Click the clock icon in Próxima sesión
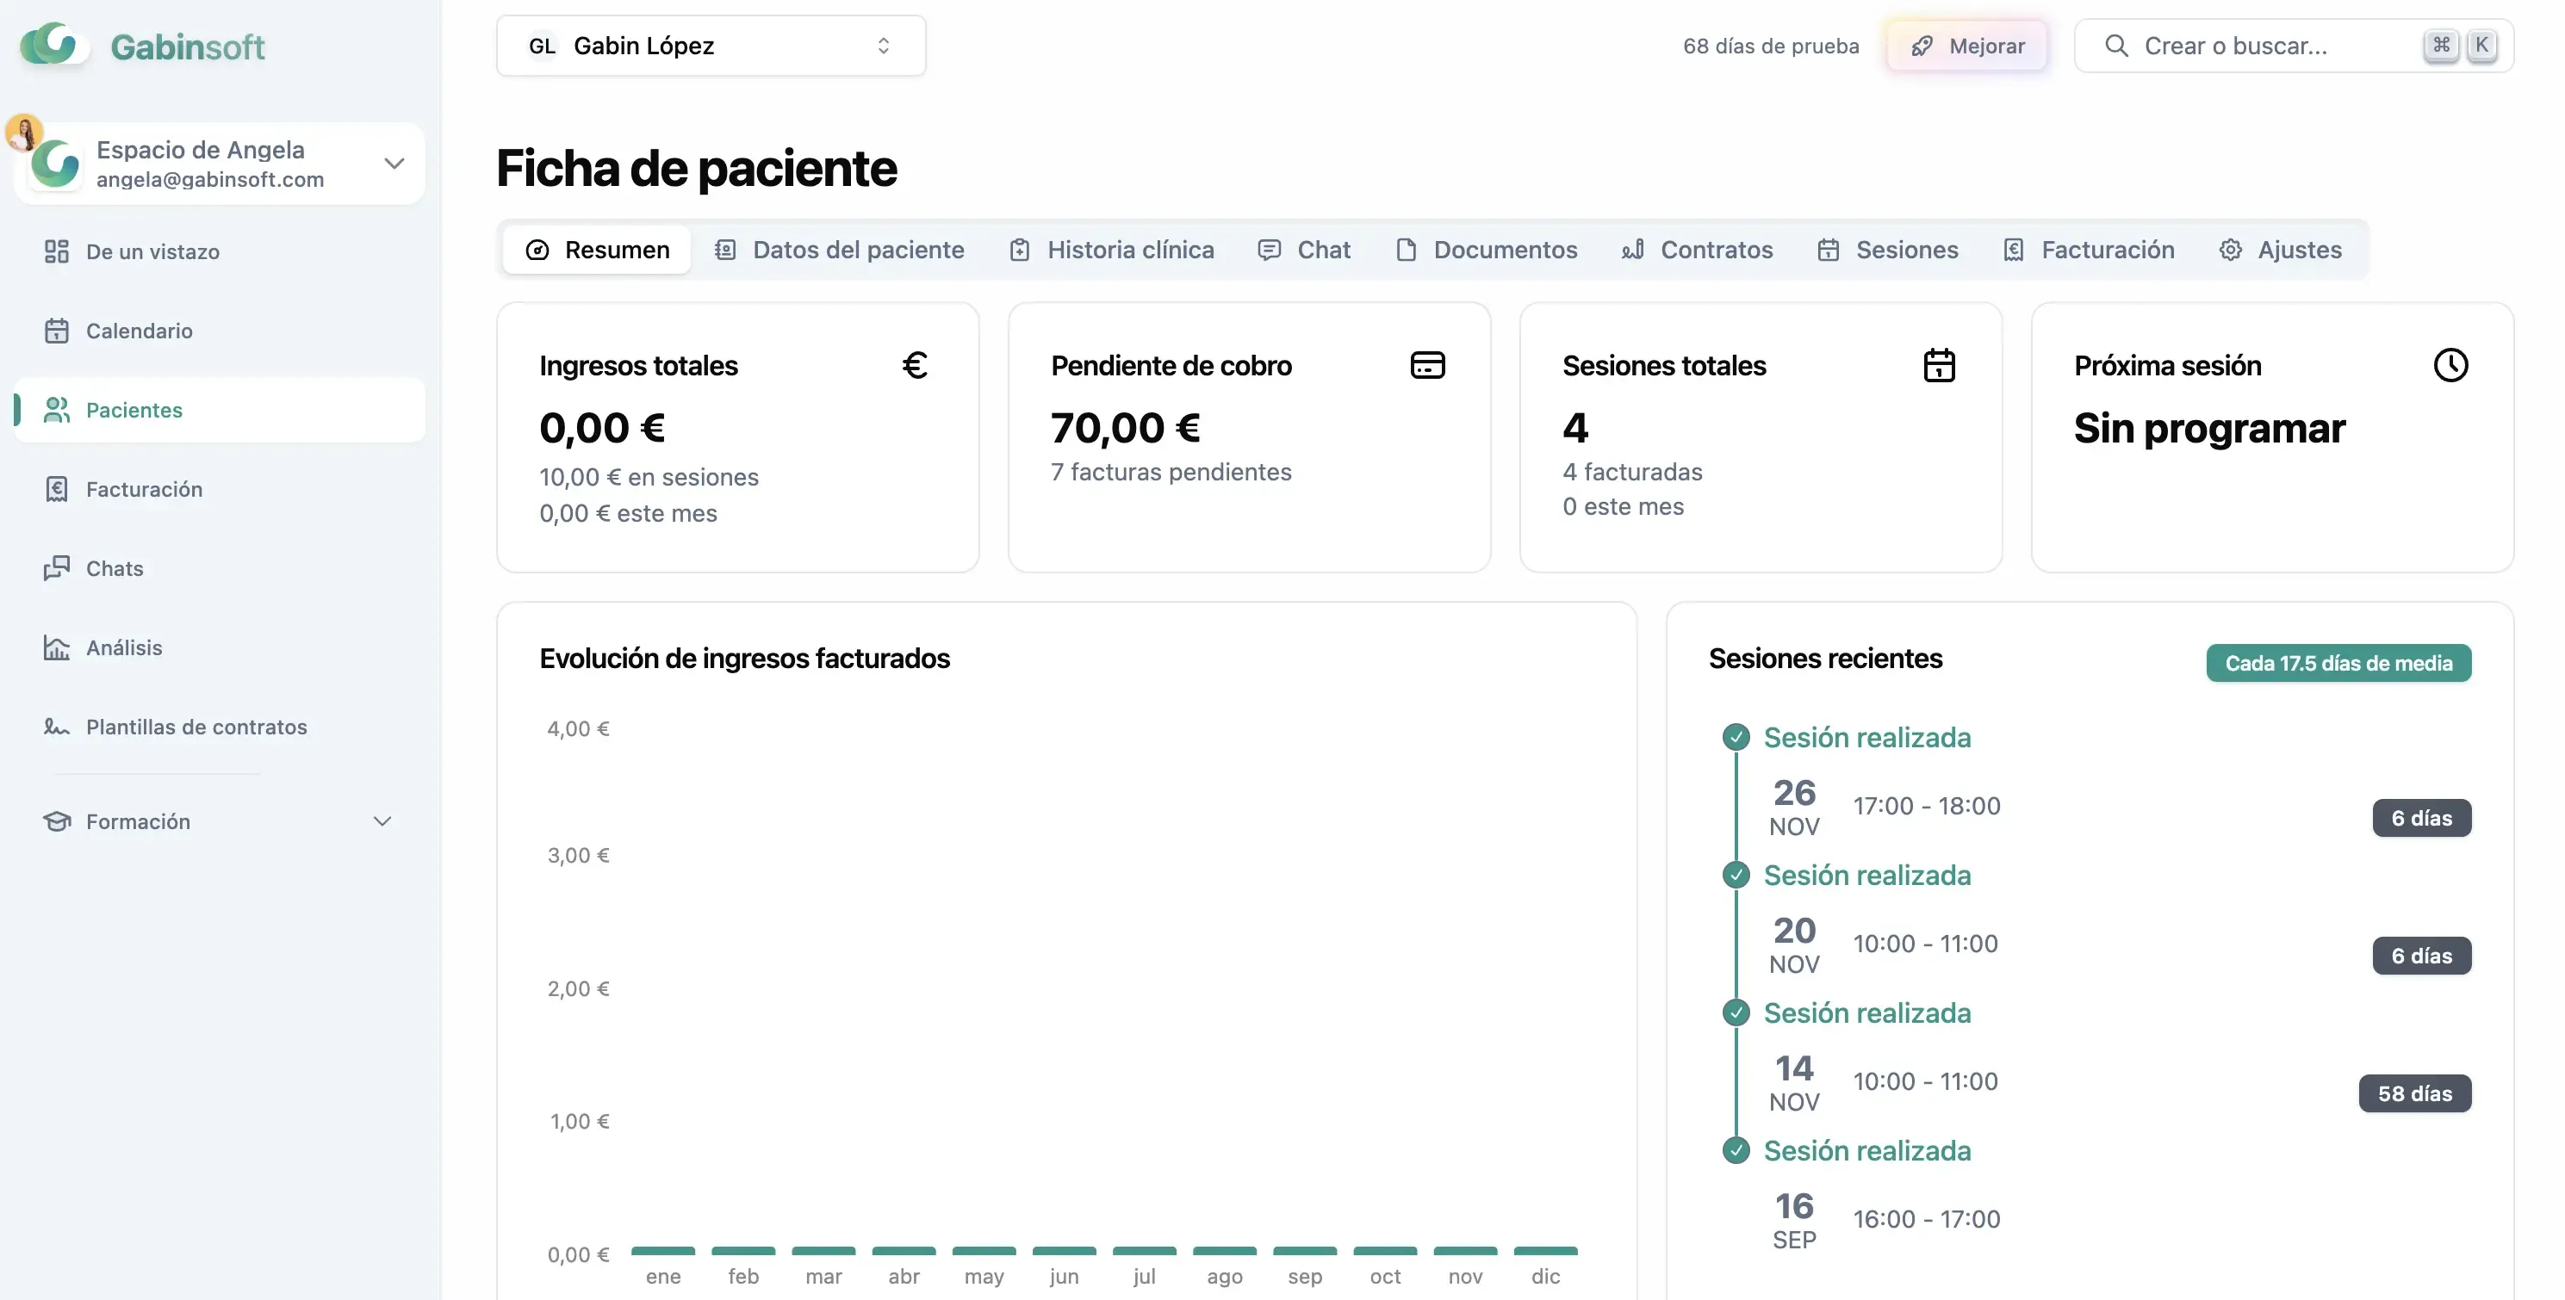2565x1300 pixels. tap(2450, 365)
